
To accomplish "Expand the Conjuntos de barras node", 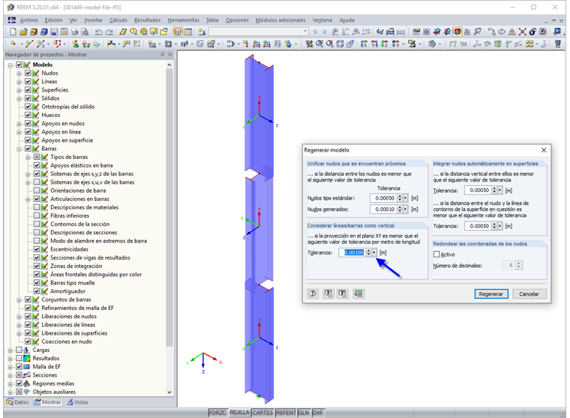I will (x=19, y=299).
